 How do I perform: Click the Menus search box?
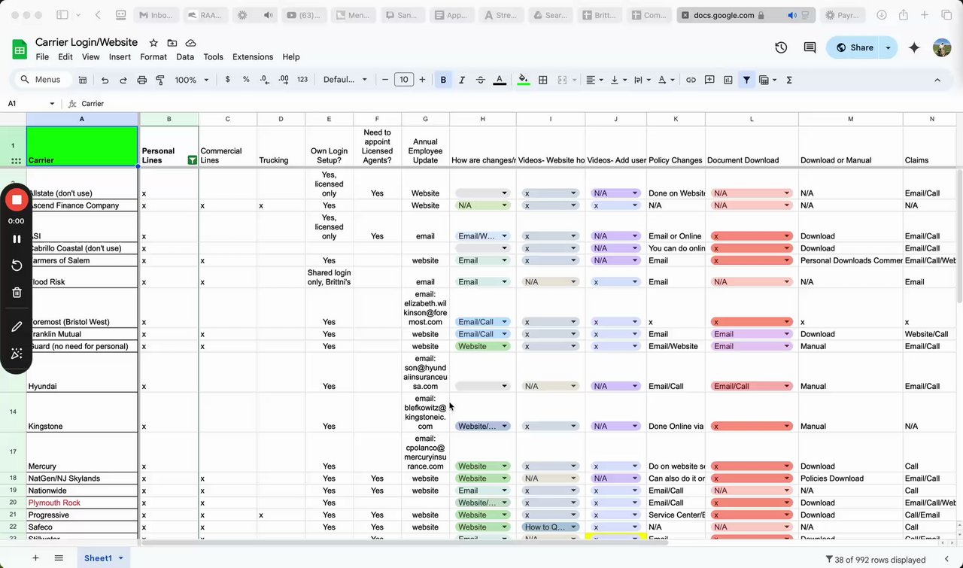coord(43,80)
